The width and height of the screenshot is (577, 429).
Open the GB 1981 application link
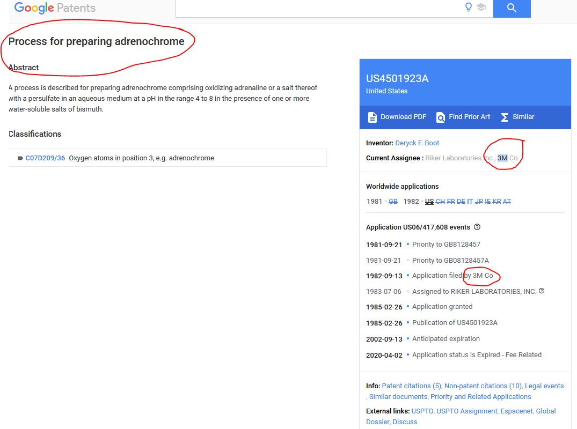pyautogui.click(x=393, y=202)
